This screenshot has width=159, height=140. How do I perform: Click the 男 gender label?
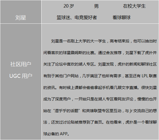pyautogui.click(x=96, y=6)
